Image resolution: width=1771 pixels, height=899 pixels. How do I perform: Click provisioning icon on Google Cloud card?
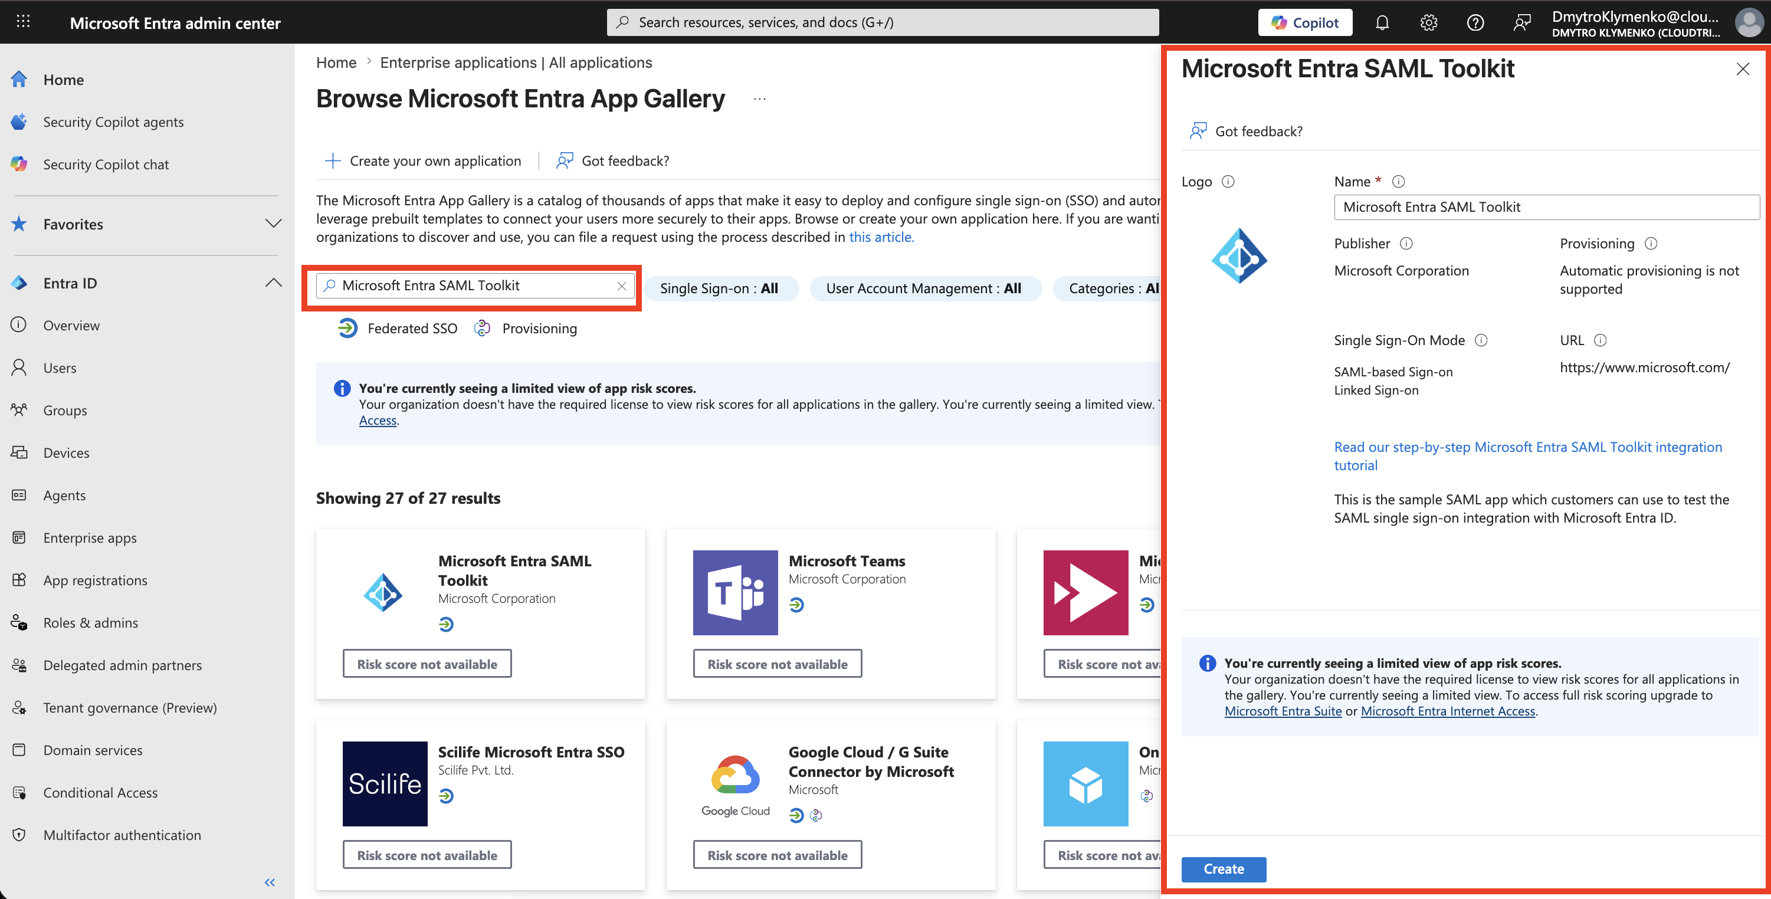click(x=816, y=816)
